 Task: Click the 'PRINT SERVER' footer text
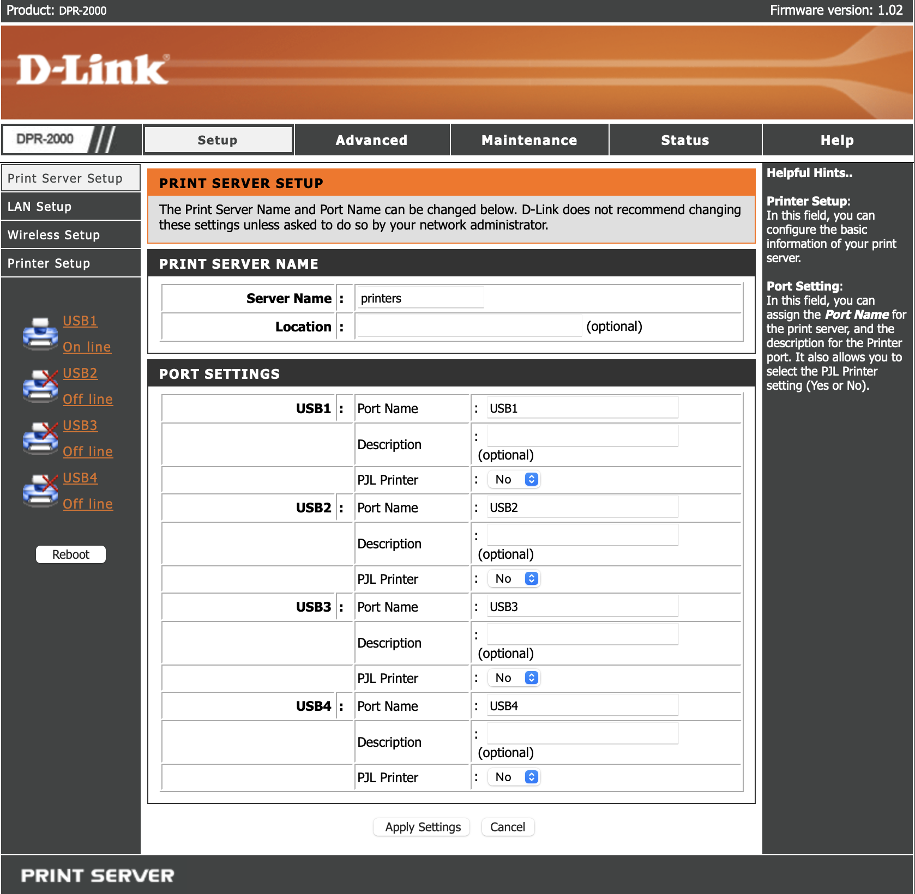click(x=98, y=875)
